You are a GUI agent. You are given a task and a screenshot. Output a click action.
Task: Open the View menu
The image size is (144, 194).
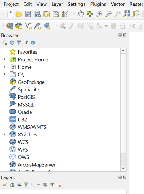point(41,4)
